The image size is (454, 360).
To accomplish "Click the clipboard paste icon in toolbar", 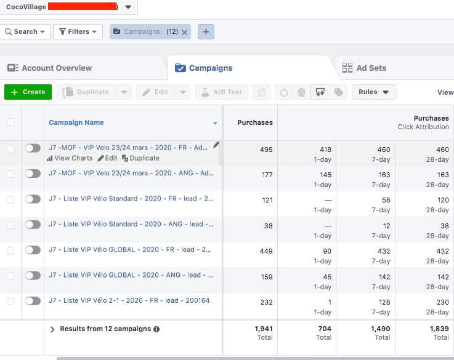I will [x=262, y=92].
